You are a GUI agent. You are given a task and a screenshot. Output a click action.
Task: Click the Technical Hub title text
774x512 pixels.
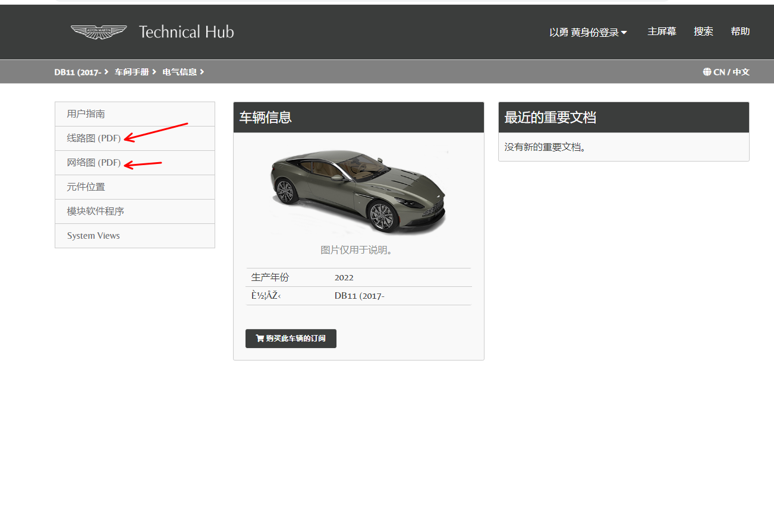pos(186,32)
